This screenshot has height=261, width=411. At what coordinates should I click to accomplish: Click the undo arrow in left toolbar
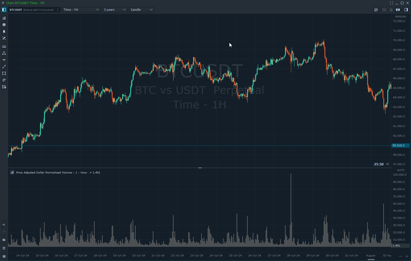coord(4,225)
